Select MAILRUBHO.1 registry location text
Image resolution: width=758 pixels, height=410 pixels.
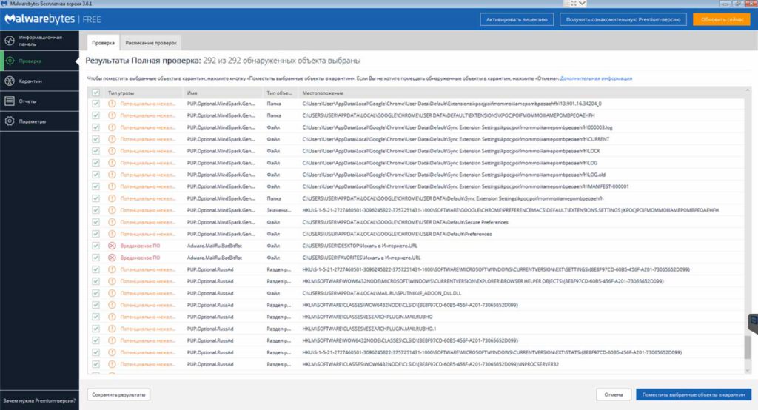click(369, 329)
